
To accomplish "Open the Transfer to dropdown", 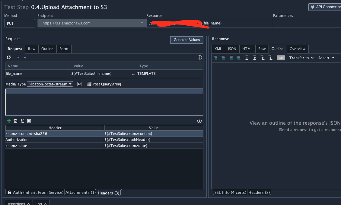I will [x=301, y=58].
